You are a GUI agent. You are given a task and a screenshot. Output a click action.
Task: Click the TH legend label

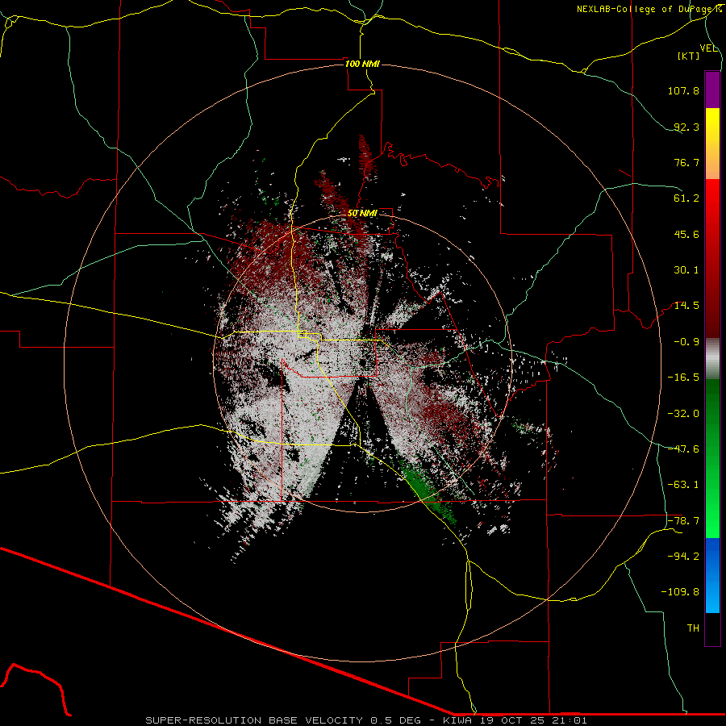693,628
